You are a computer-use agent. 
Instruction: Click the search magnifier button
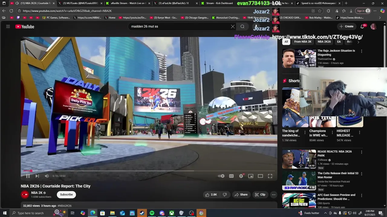click(242, 27)
